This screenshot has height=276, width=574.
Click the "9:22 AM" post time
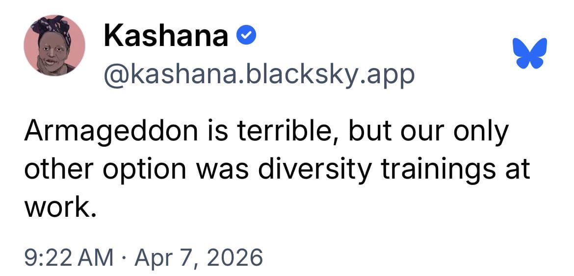68,257
